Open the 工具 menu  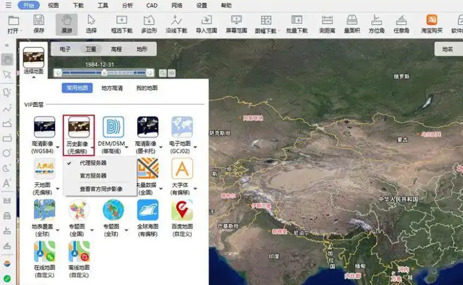103,5
